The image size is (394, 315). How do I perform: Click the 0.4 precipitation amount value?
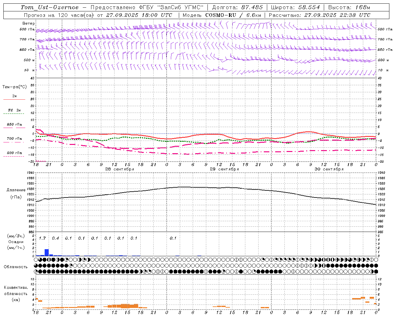pos(55,238)
